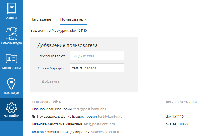Image resolution: width=216 pixels, height=136 pixels.
Task: Select user Иванова Анастасия Ивановна
Action: pyautogui.click(x=57, y=124)
